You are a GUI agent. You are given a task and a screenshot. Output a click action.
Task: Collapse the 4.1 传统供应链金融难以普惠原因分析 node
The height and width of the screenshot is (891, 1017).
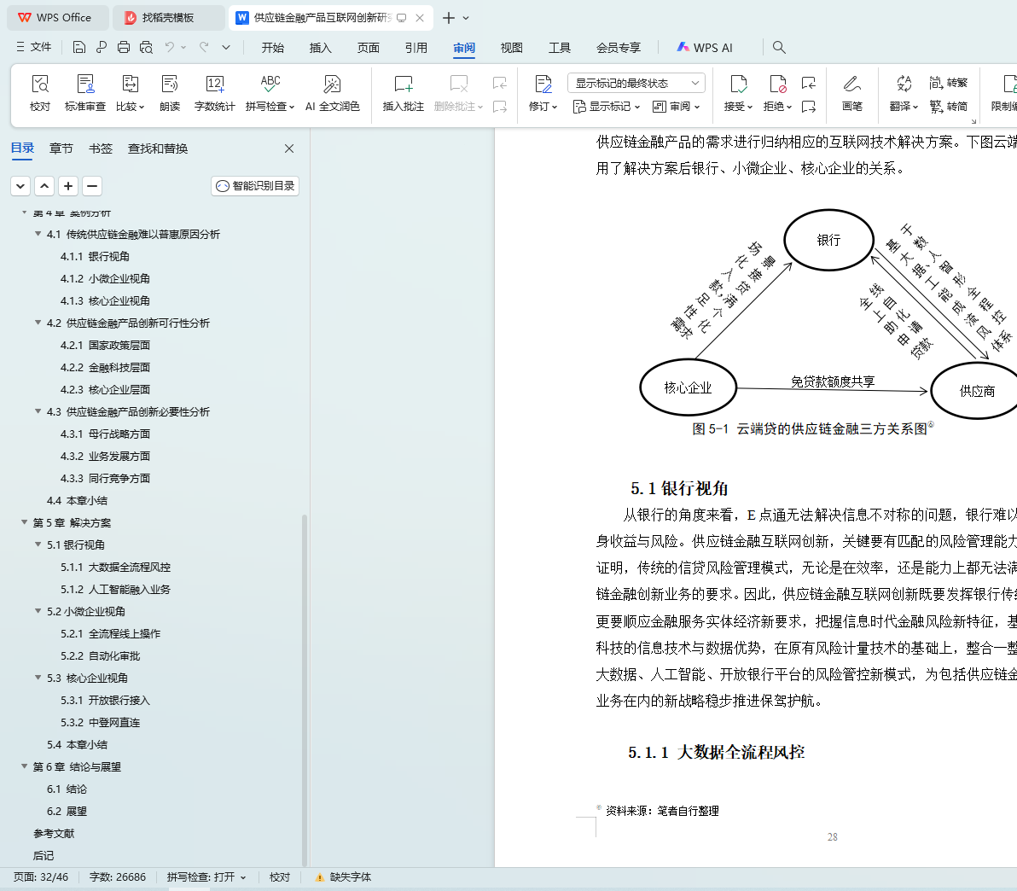(38, 234)
